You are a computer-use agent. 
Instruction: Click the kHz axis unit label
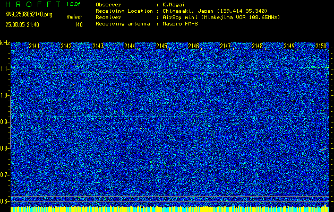tap(5, 43)
